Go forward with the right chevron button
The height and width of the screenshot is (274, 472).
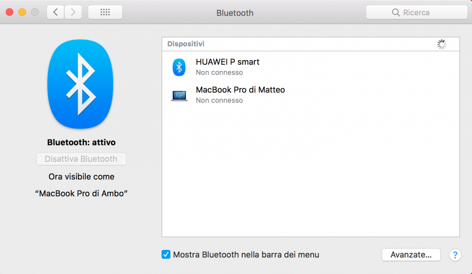click(x=73, y=12)
